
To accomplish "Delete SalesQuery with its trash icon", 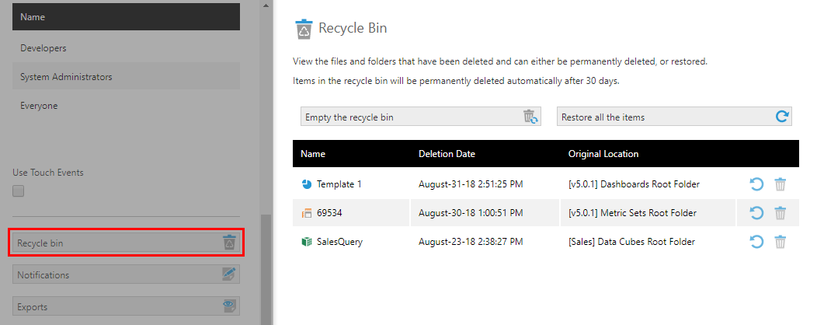I will pos(780,242).
